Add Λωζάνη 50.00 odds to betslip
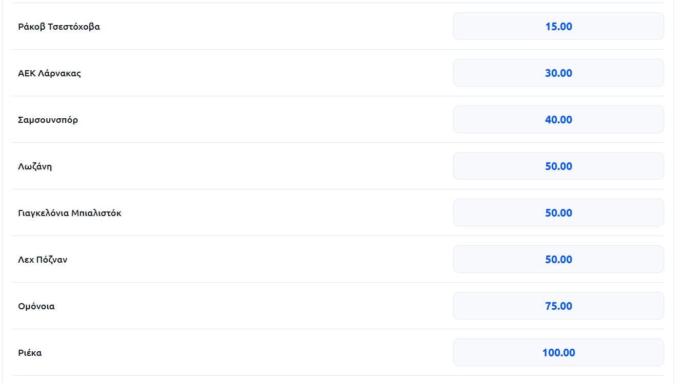The width and height of the screenshot is (679, 383). [x=558, y=166]
